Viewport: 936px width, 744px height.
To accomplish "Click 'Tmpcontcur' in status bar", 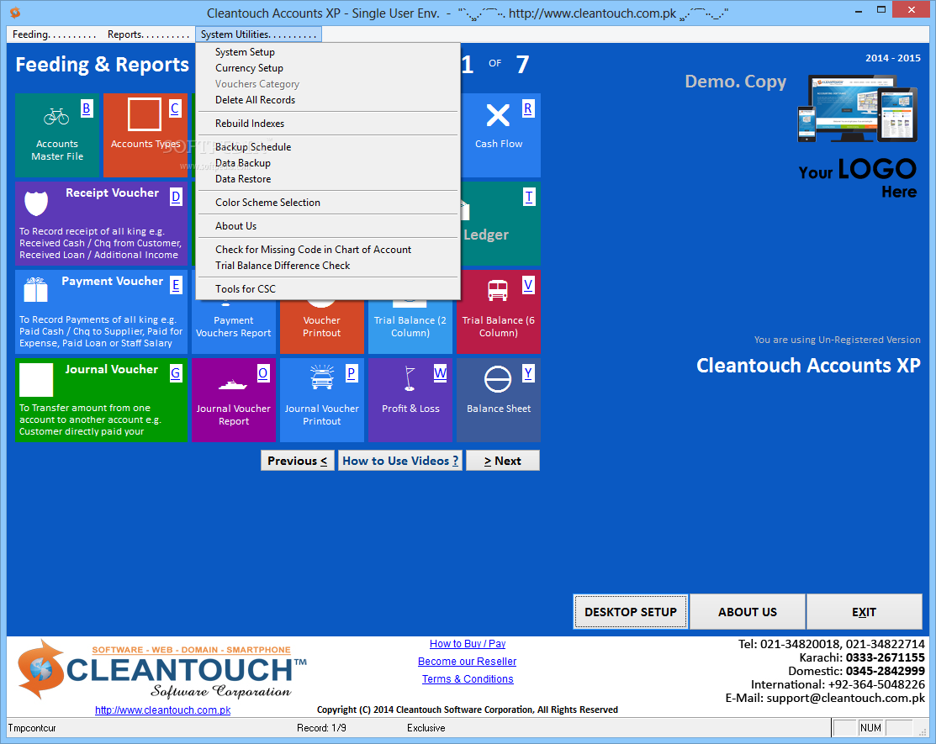I will pyautogui.click(x=32, y=728).
